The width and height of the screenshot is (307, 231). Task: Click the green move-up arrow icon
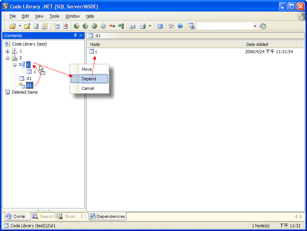point(77,26)
